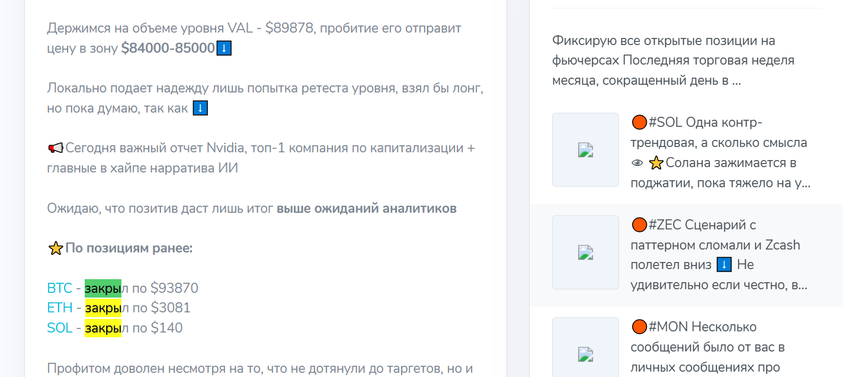
Task: Click the star emoji in the #SOL post
Action: tap(655, 162)
